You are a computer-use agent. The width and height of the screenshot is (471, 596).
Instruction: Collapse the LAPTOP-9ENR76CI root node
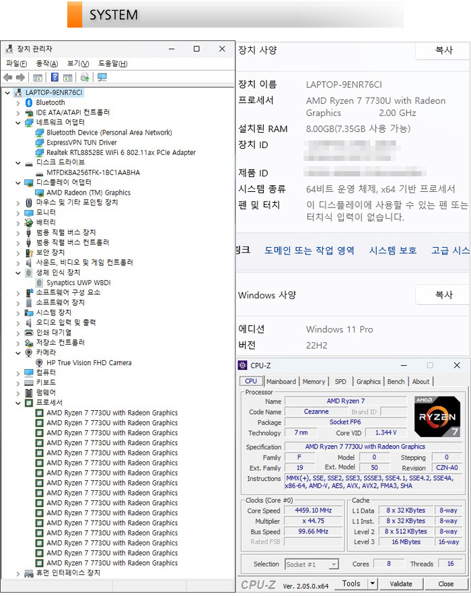point(7,92)
